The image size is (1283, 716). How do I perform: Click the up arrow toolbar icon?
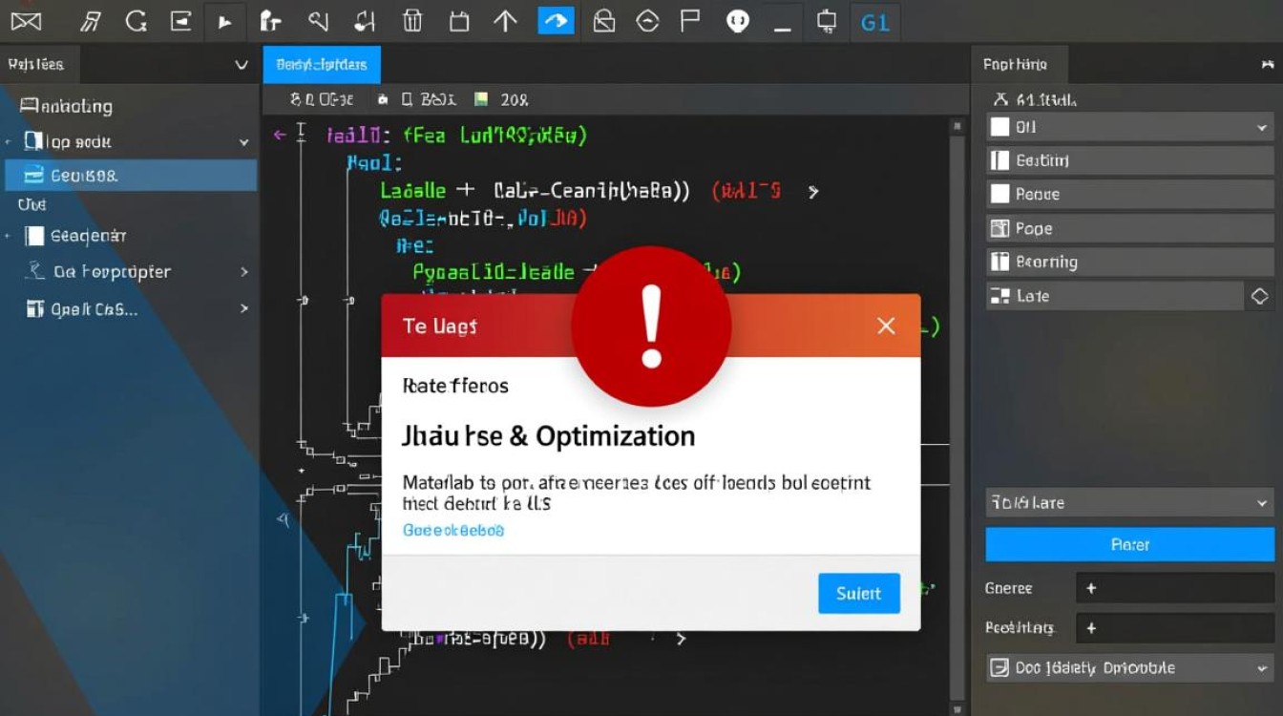click(x=505, y=20)
